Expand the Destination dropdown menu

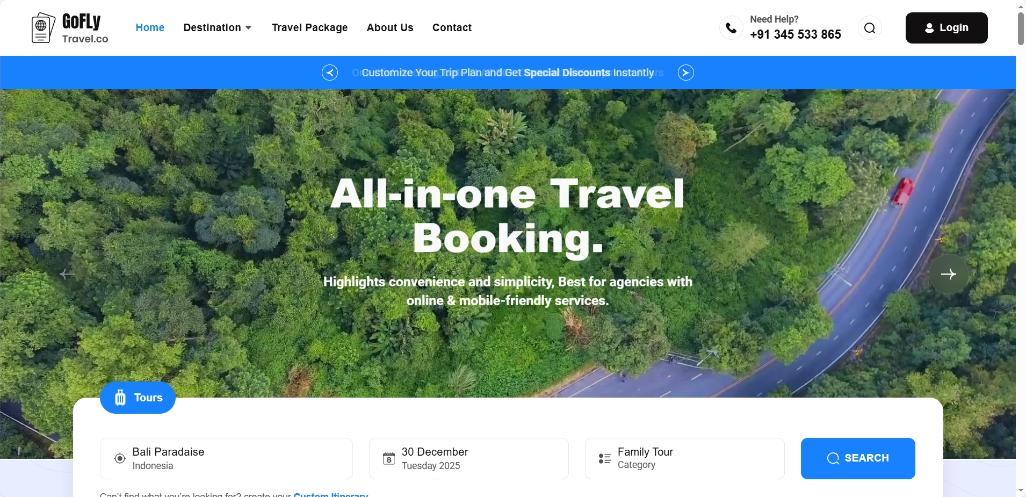pyautogui.click(x=218, y=27)
